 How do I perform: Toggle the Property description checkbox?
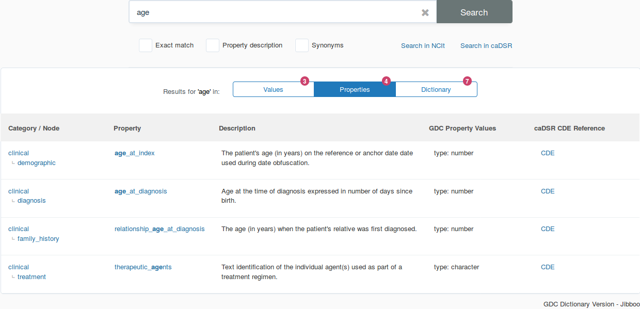click(213, 45)
